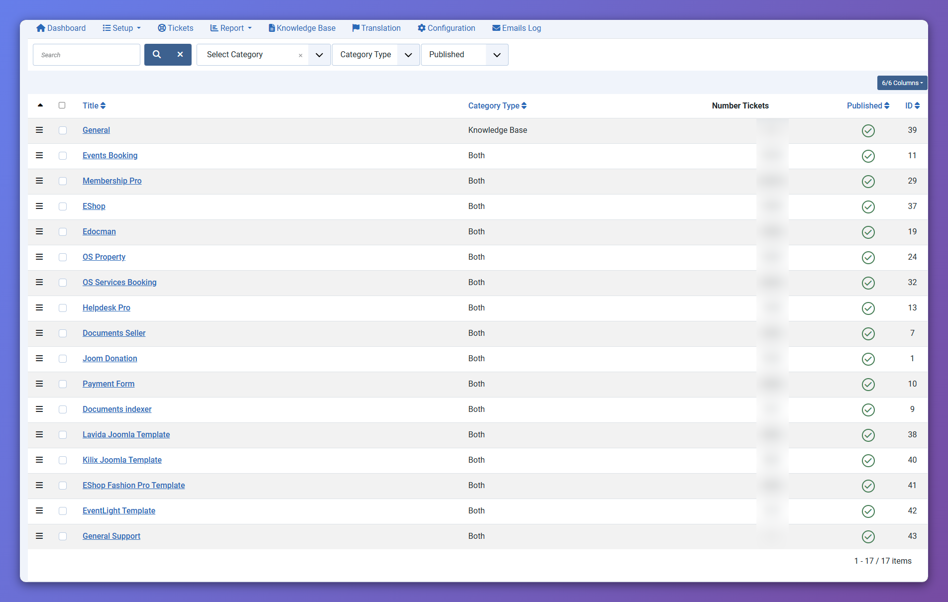948x602 pixels.
Task: Expand the Select Category dropdown
Action: pyautogui.click(x=319, y=55)
